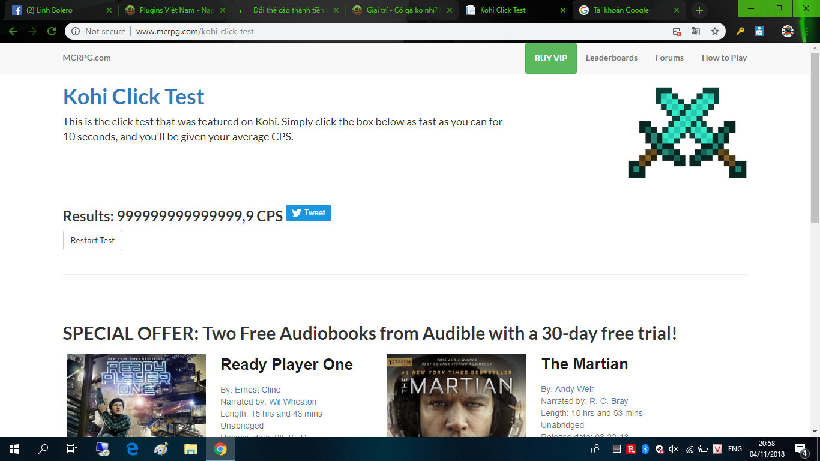
Task: Open Task View on the taskbar
Action: click(72, 449)
